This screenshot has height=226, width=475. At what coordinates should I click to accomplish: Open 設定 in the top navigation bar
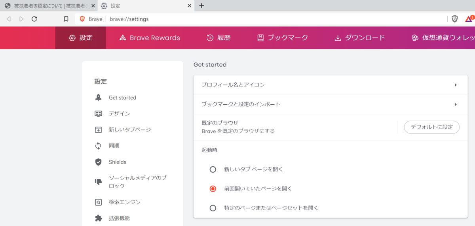80,38
